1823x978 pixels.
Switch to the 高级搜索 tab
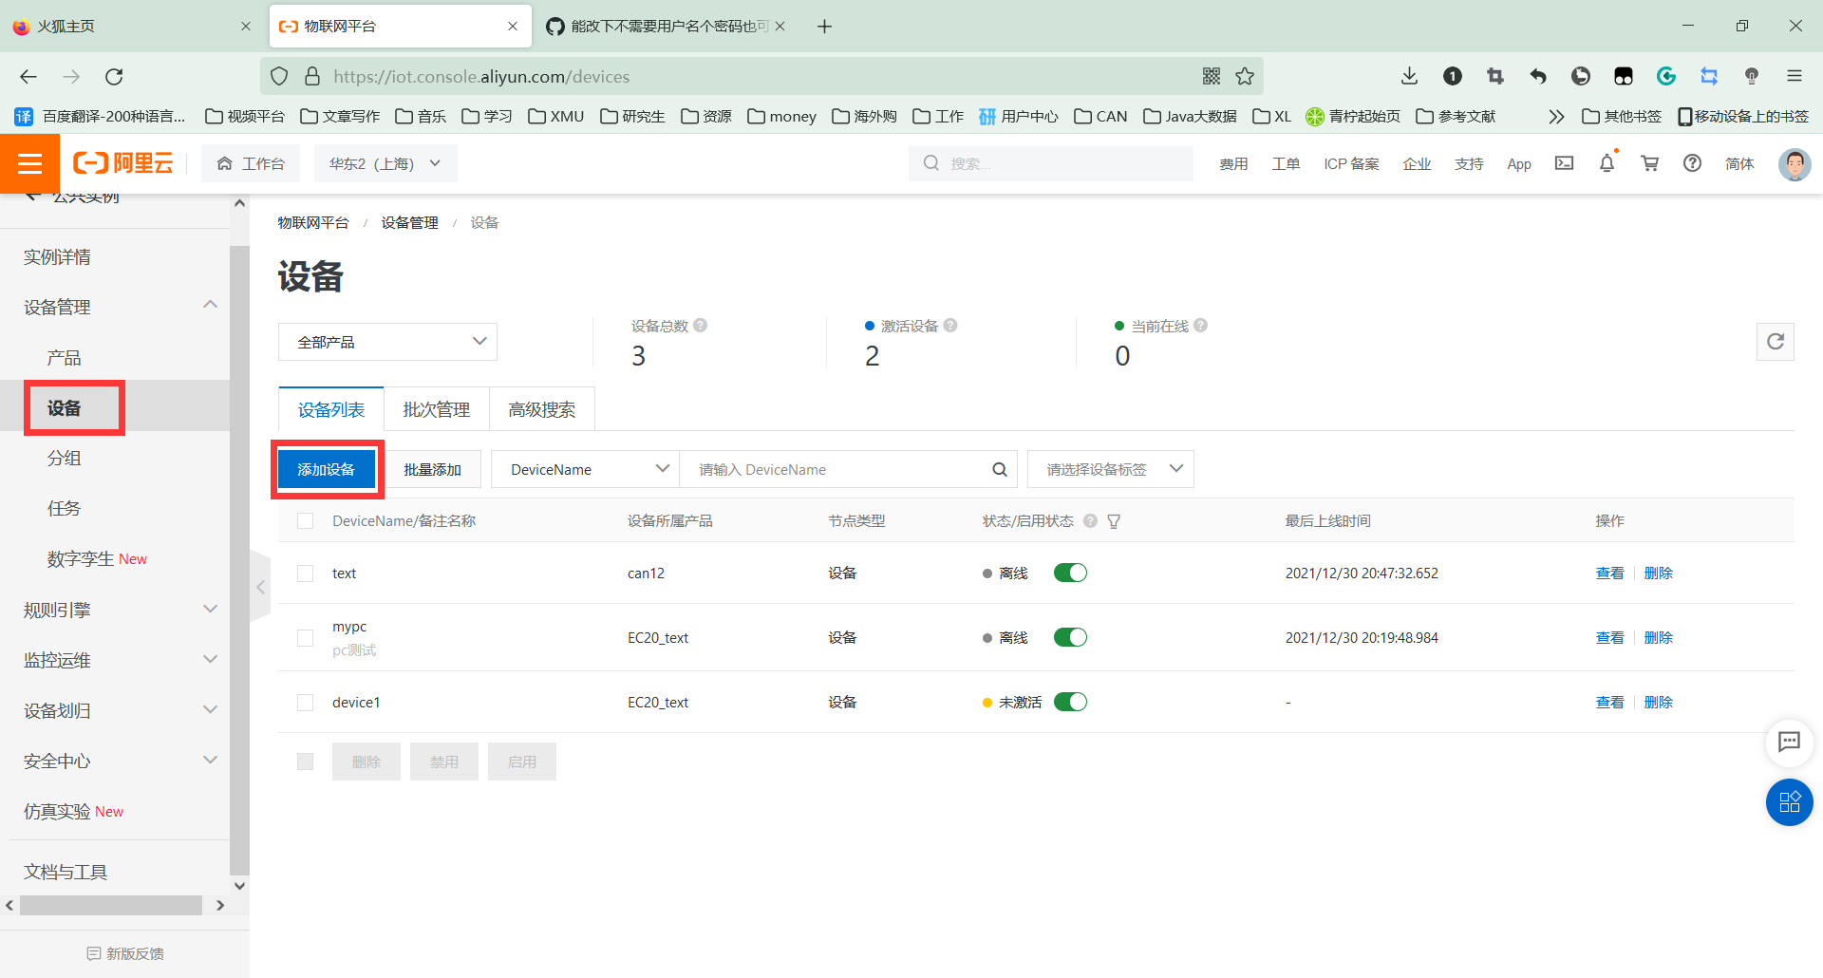click(x=541, y=409)
